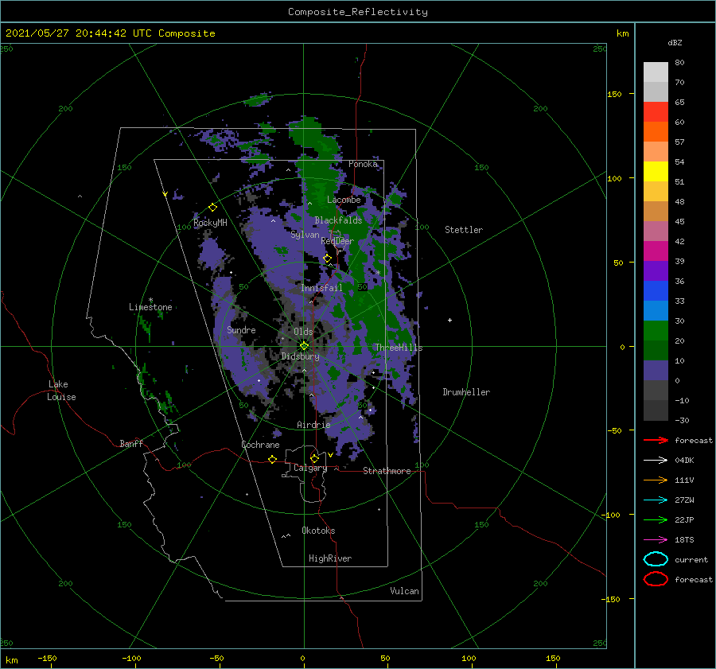The image size is (716, 669).
Task: Click the Lake Louise location label
Action: point(61,391)
